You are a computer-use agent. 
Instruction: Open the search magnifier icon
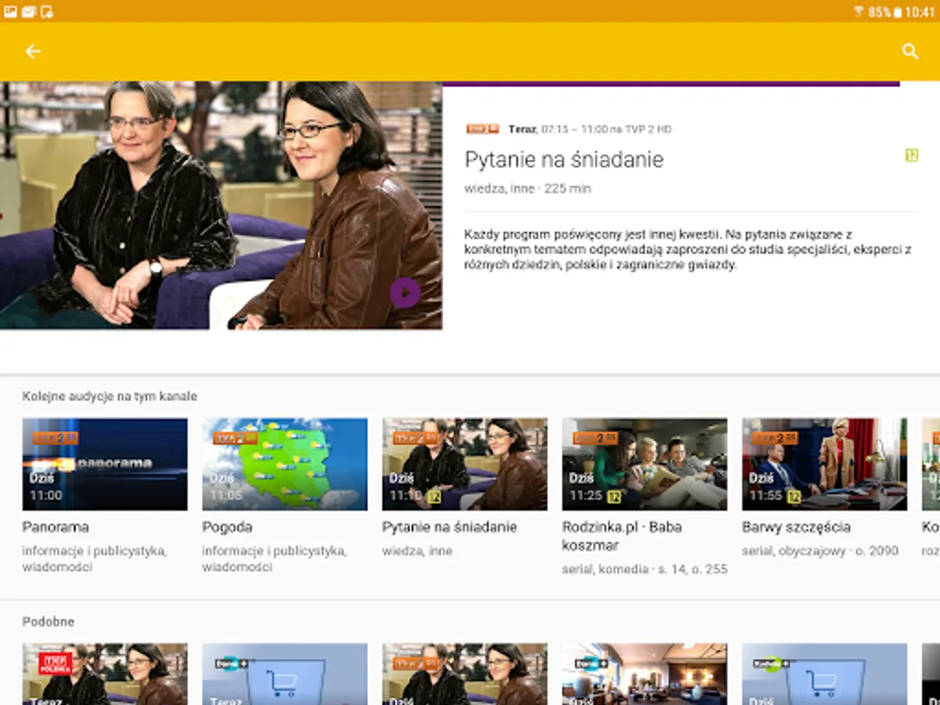click(909, 52)
